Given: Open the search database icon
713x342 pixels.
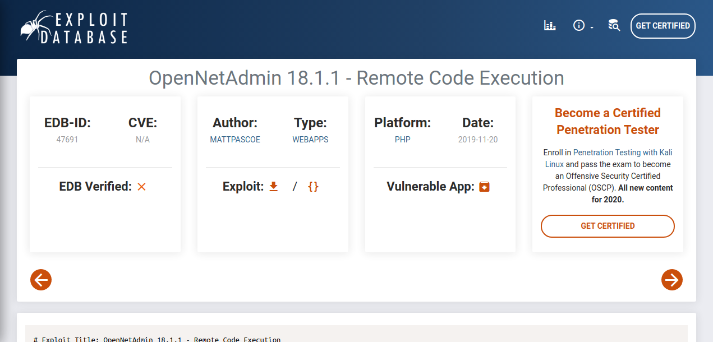Looking at the screenshot, I should point(614,26).
